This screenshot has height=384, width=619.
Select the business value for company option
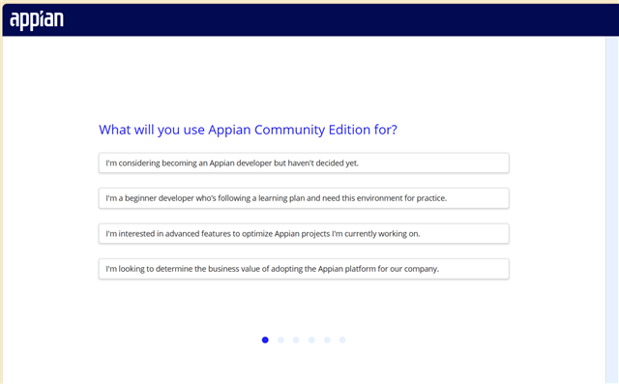(x=304, y=269)
